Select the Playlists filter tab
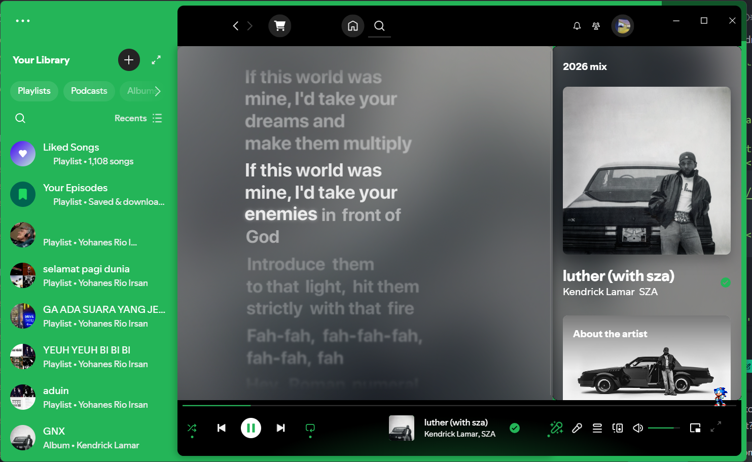Screen dimensions: 752x462 [x=34, y=91]
